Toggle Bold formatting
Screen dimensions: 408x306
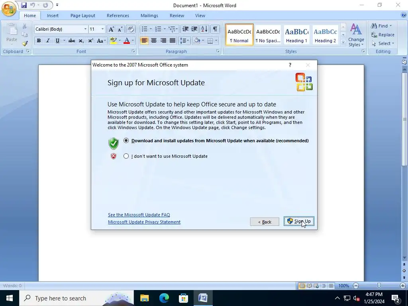pos(39,41)
